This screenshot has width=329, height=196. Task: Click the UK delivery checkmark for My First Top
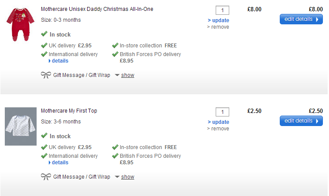[x=44, y=147]
